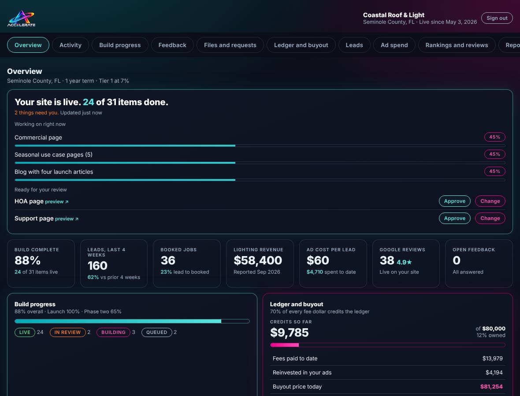Screen dimensions: 520x396
Task: Click the $9,785 credits amount
Action: 289,333
